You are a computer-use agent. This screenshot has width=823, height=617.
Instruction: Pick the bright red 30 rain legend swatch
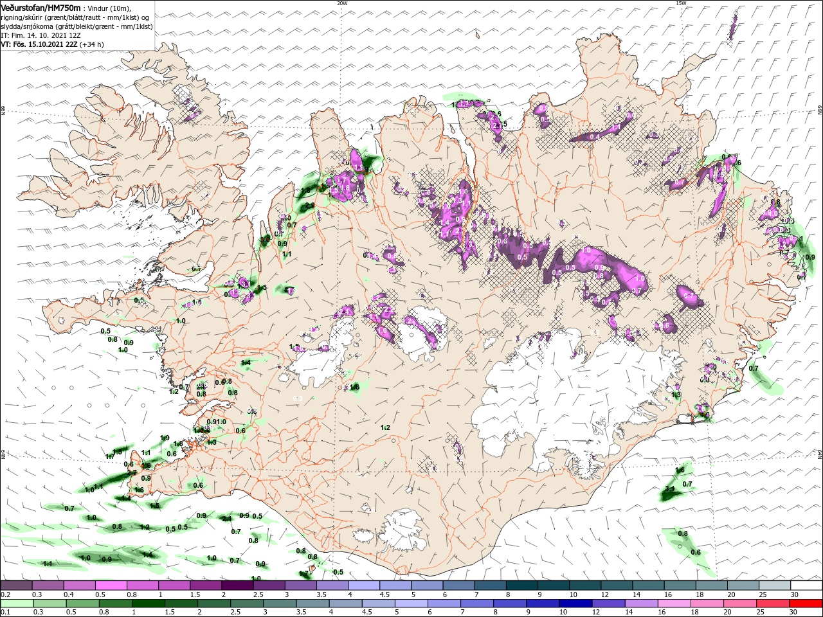coord(806,604)
